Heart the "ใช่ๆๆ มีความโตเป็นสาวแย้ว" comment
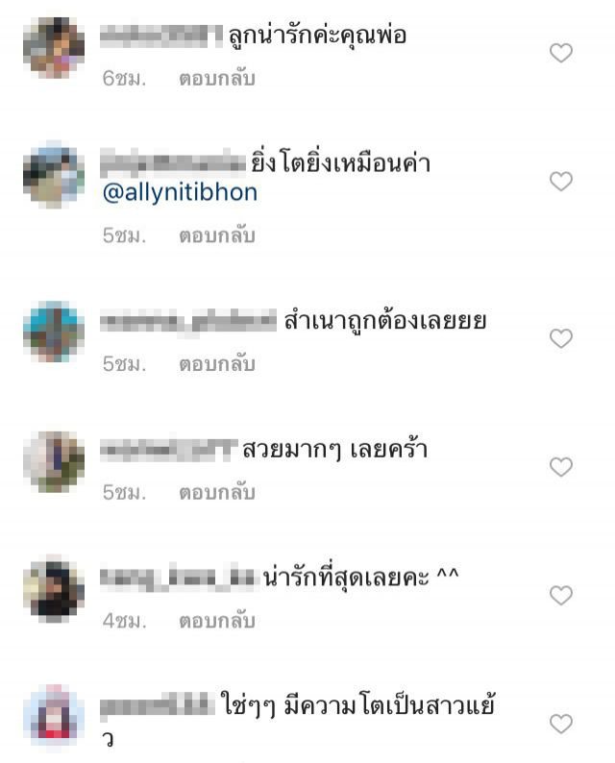This screenshot has width=615, height=763. tap(560, 724)
